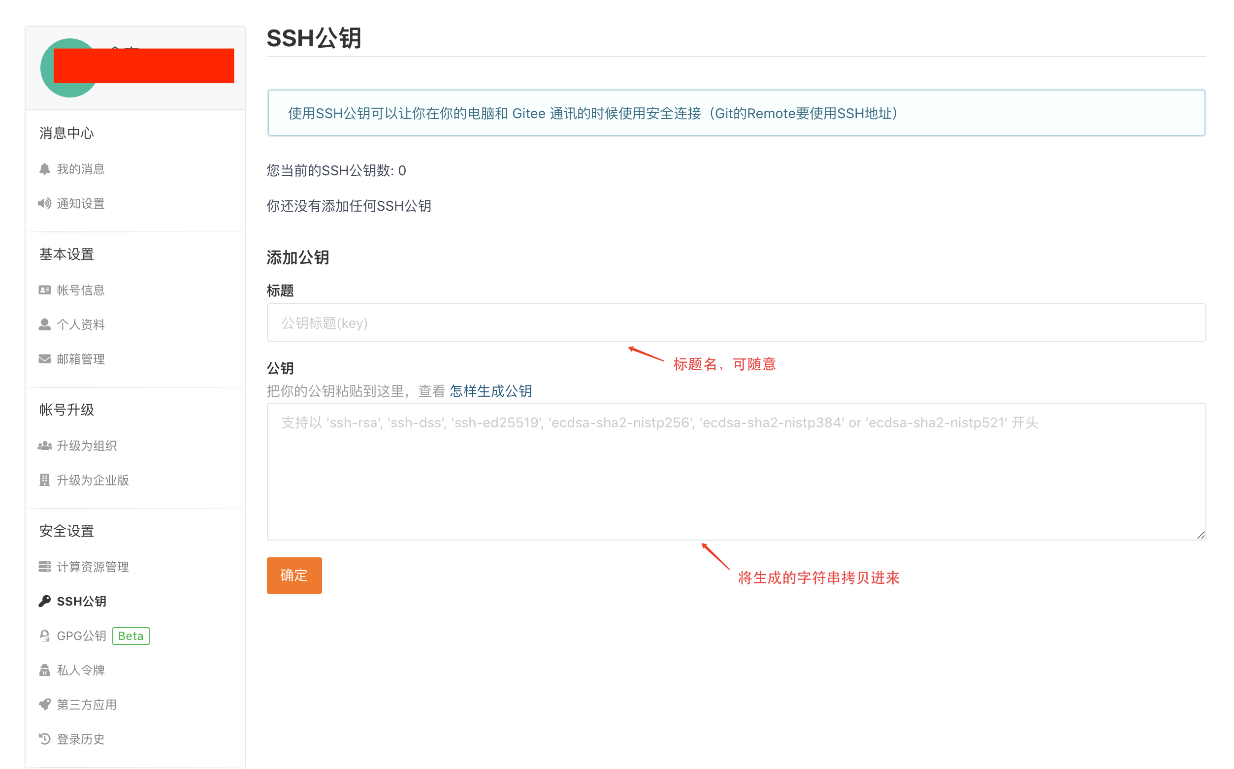The width and height of the screenshot is (1234, 769).
Task: Click the speaker icon for 通知设置
Action: tap(45, 203)
